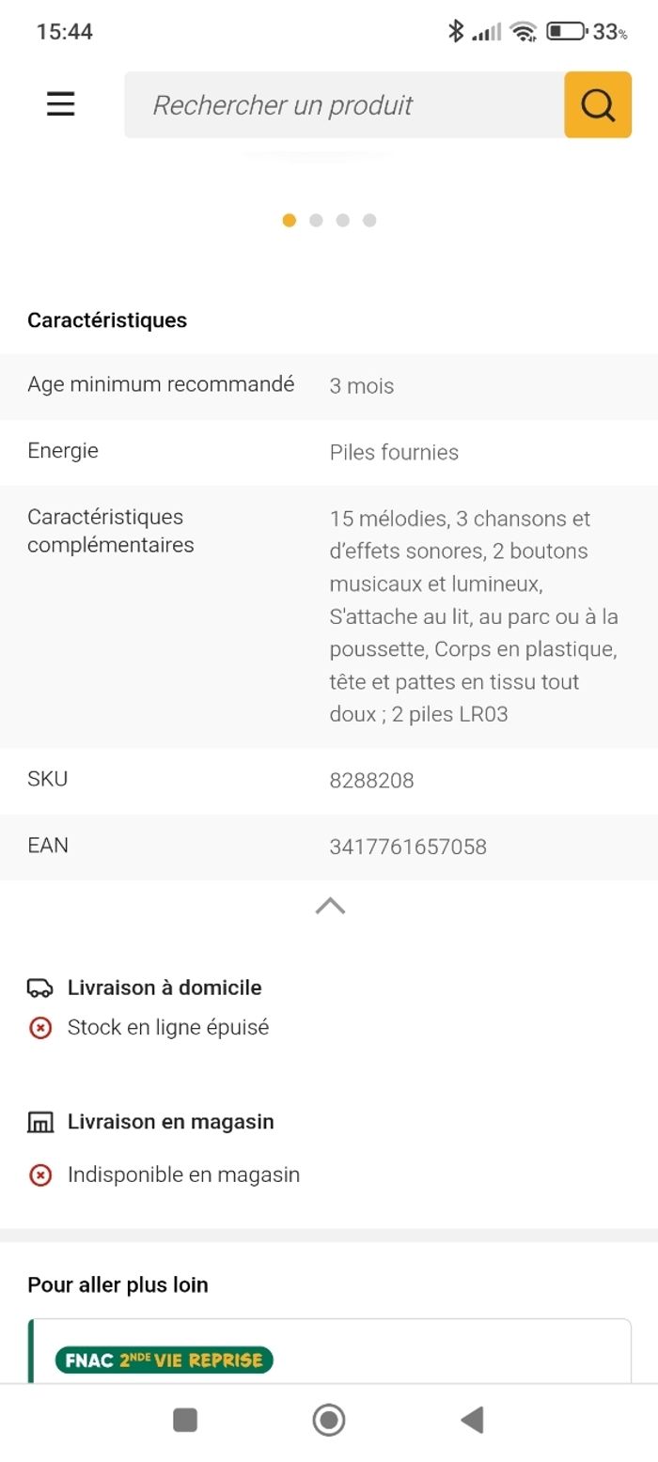Tap the Android recent apps square button
Viewport: 658px width, 1462px height.
point(185,1420)
